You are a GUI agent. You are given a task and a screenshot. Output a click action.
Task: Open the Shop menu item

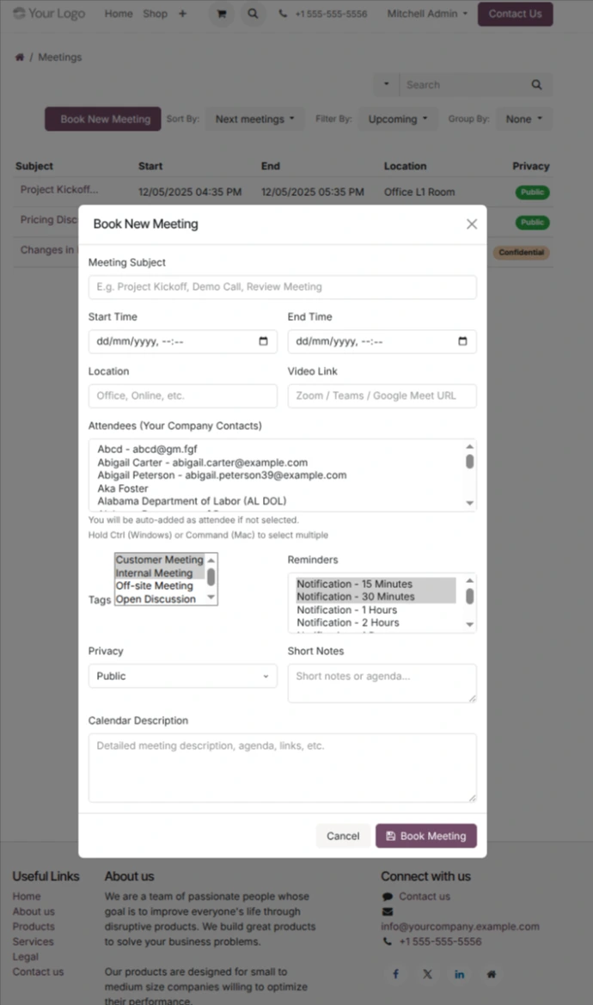coord(156,14)
